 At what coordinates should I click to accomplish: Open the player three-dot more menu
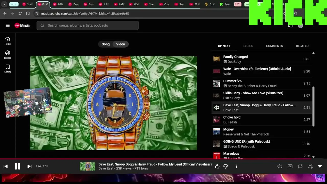tap(237, 166)
